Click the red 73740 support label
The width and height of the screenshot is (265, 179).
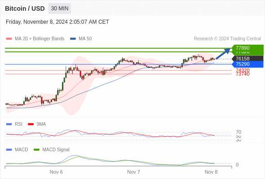coord(243,74)
